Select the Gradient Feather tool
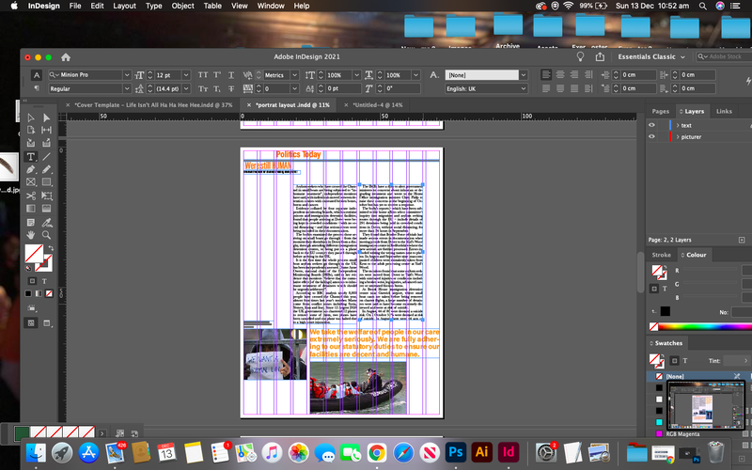 pyautogui.click(x=46, y=209)
